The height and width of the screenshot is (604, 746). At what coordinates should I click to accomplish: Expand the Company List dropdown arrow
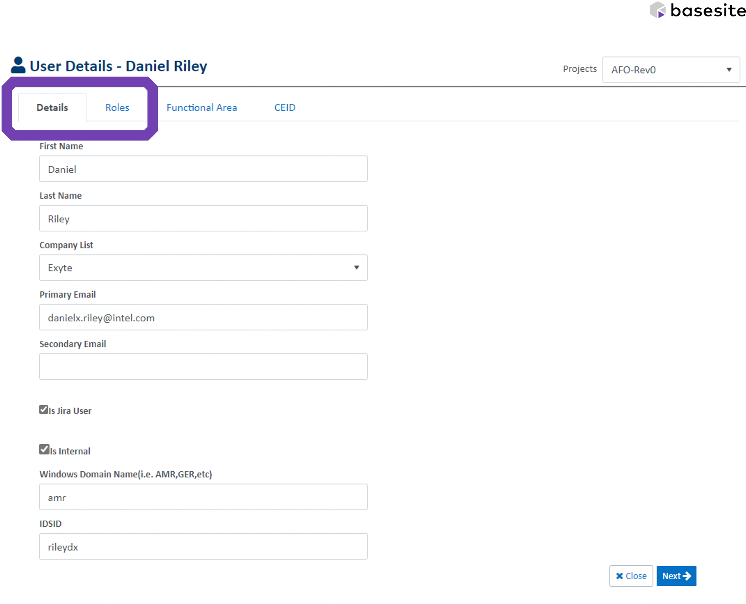(356, 268)
